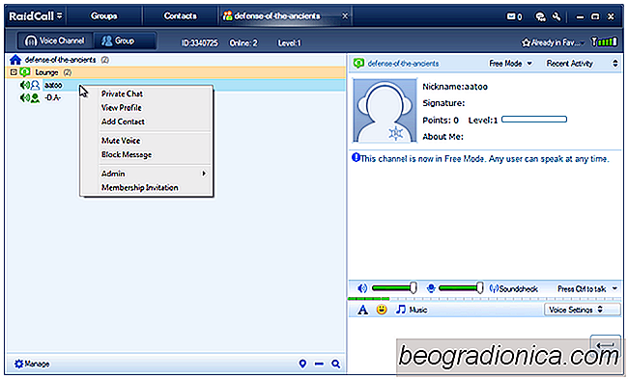Open the emoji smiley picker
Viewport: 628px width, 379px height.
pyautogui.click(x=382, y=310)
